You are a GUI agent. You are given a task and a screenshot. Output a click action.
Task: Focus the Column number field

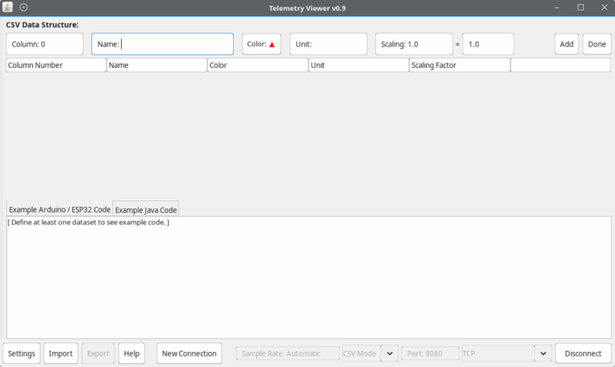(44, 44)
